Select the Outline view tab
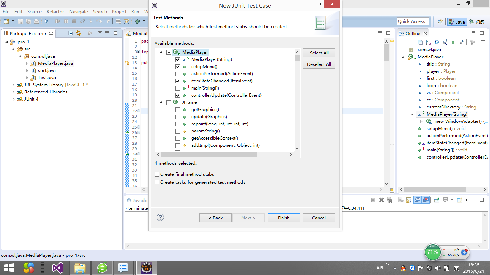Image resolution: width=490 pixels, height=275 pixels. click(413, 33)
